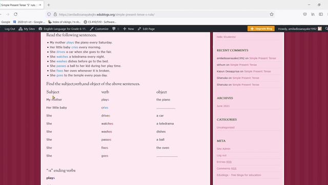Viewport: 328px width, 185px height.
Task: Click the 'fixes' link in sentences list
Action: click(59, 71)
